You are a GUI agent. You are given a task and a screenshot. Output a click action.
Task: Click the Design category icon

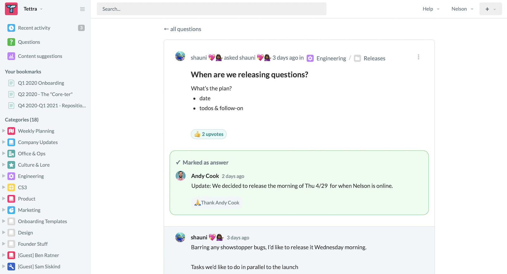click(x=11, y=233)
